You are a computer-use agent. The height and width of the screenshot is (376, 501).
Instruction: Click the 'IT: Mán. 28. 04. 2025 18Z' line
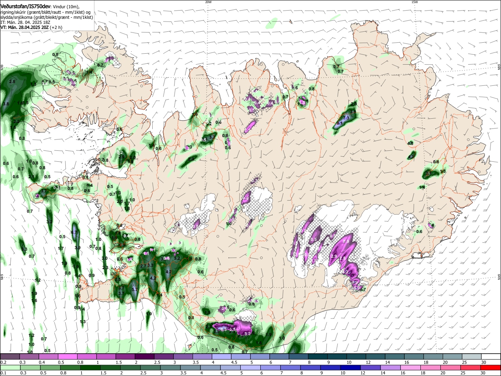tap(25, 22)
